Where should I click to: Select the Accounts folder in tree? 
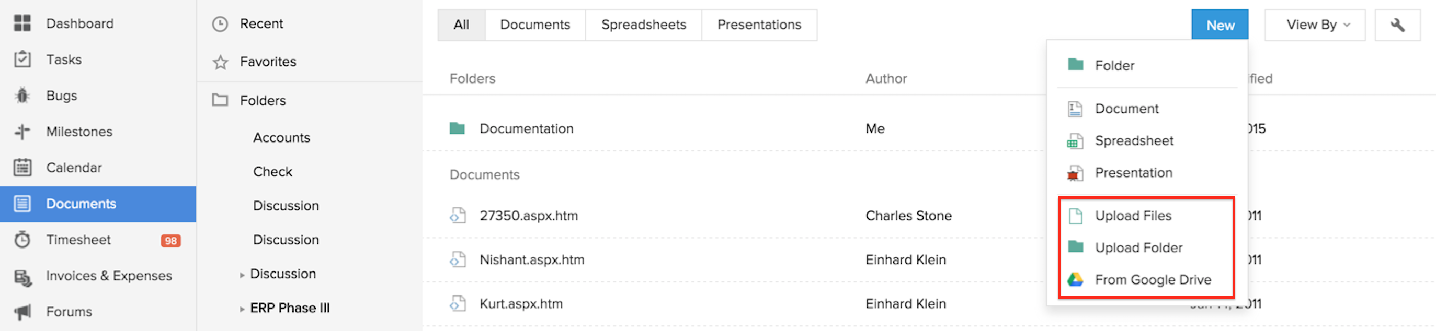coord(281,138)
